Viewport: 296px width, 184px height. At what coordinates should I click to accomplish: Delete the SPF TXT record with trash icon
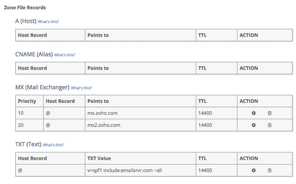click(x=270, y=170)
